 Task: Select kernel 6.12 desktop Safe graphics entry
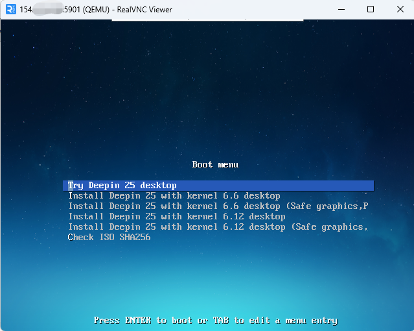[x=218, y=227]
